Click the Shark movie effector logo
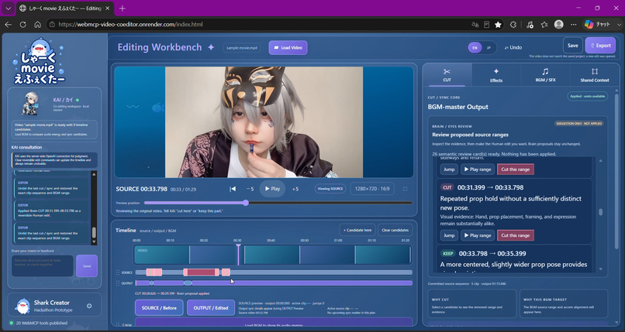 point(39,61)
